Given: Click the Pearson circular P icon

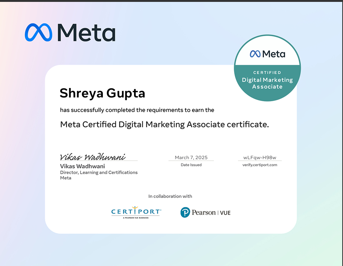Looking at the screenshot, I should click(185, 213).
